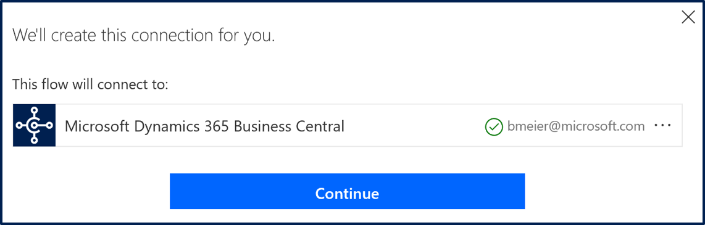The width and height of the screenshot is (705, 225).
Task: Select the dark blue connector logo tile
Action: pos(34,125)
